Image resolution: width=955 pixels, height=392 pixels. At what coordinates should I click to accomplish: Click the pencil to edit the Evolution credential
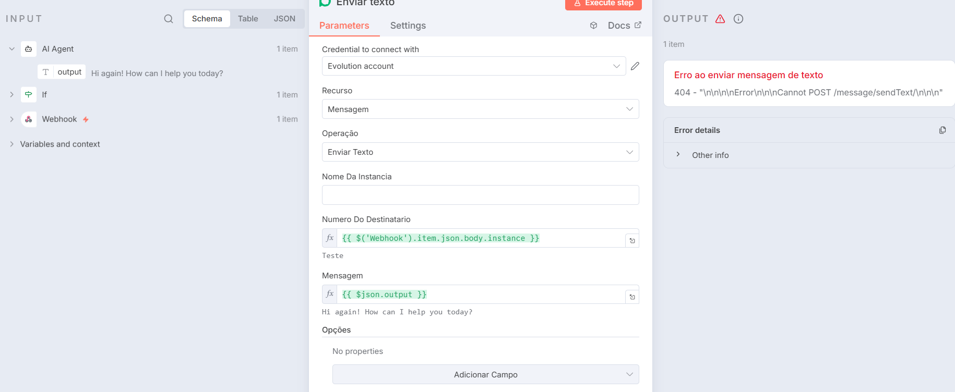click(x=635, y=66)
